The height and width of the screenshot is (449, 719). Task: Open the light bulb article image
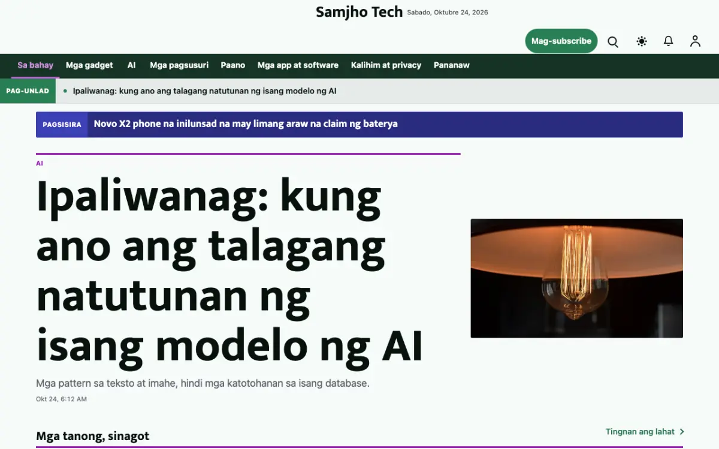[x=576, y=278]
